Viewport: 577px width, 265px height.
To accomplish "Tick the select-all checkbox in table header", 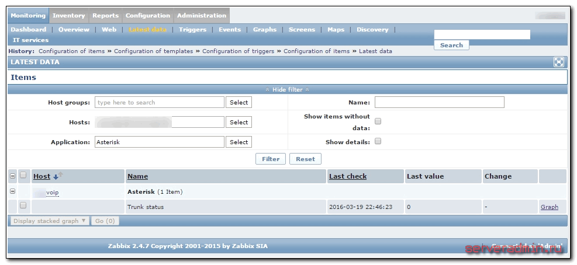I will point(23,176).
